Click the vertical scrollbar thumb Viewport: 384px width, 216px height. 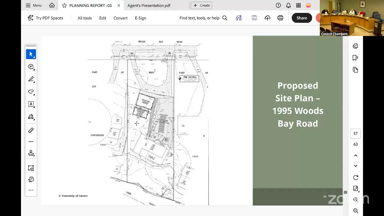345,192
